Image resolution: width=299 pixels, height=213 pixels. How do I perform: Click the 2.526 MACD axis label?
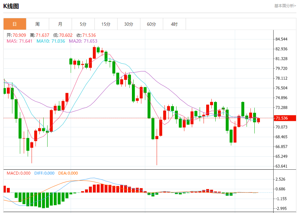click(280, 179)
